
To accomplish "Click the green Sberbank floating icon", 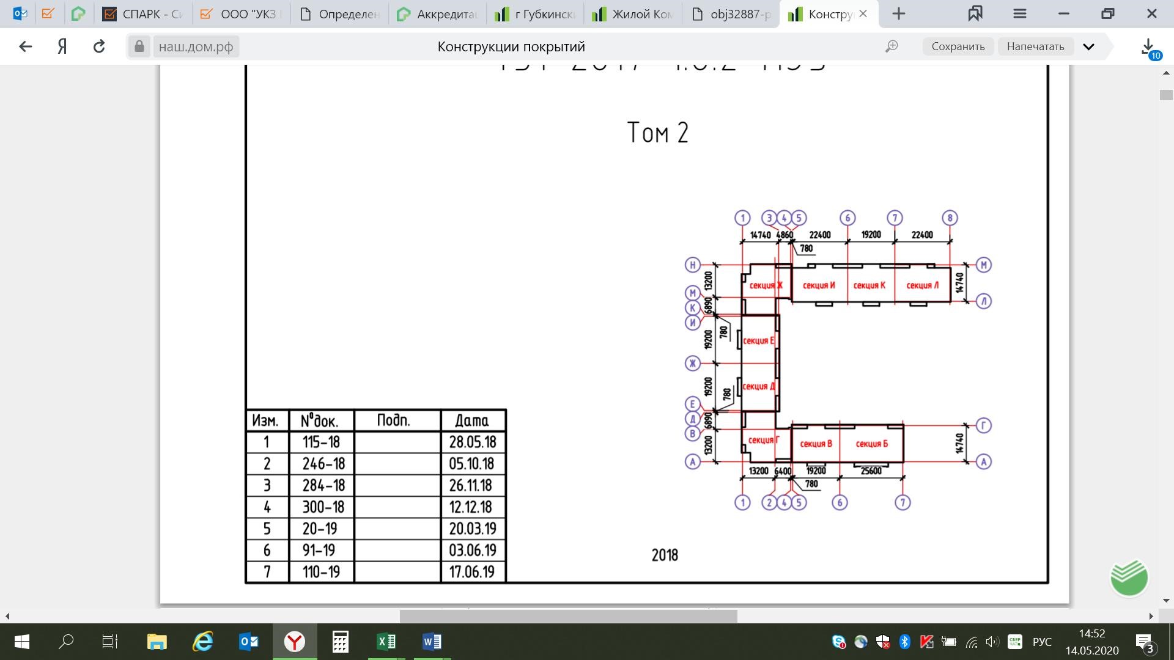I will coord(1129,577).
